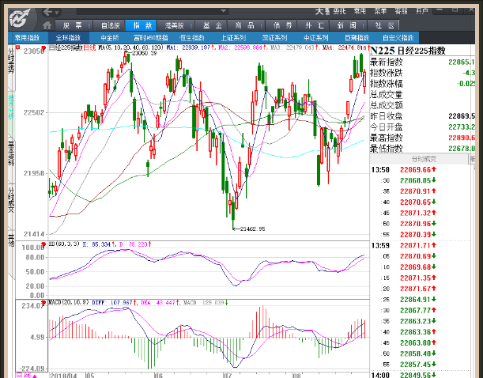Click the 最高指数 row in quote panel
Image resolution: width=483 pixels, height=378 pixels.
[422, 138]
